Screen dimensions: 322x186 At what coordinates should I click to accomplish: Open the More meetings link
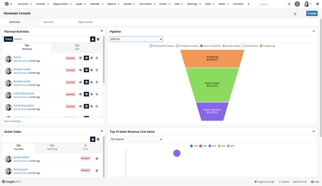[x=14, y=121]
